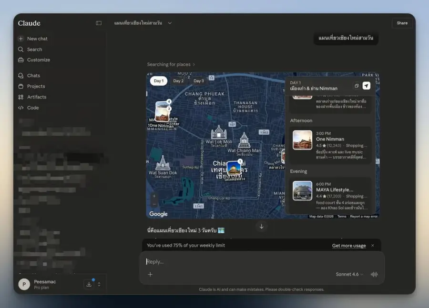Viewport: 429px width, 308px height.
Task: Click the copy icon in Day 1 panel
Action: point(357,86)
